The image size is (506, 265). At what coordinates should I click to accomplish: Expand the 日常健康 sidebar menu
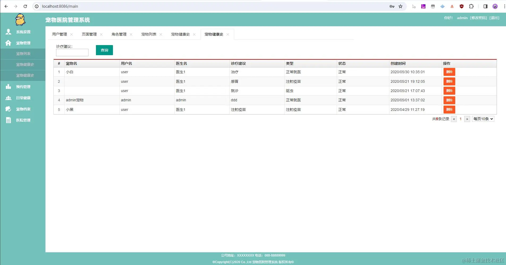(x=23, y=98)
